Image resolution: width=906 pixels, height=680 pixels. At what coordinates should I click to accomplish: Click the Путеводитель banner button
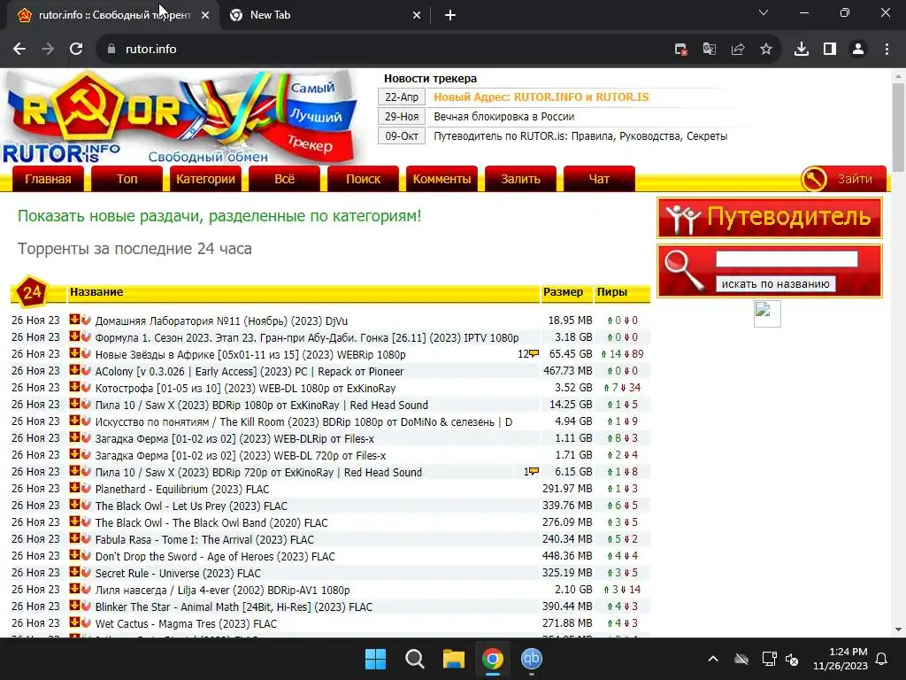pyautogui.click(x=770, y=218)
